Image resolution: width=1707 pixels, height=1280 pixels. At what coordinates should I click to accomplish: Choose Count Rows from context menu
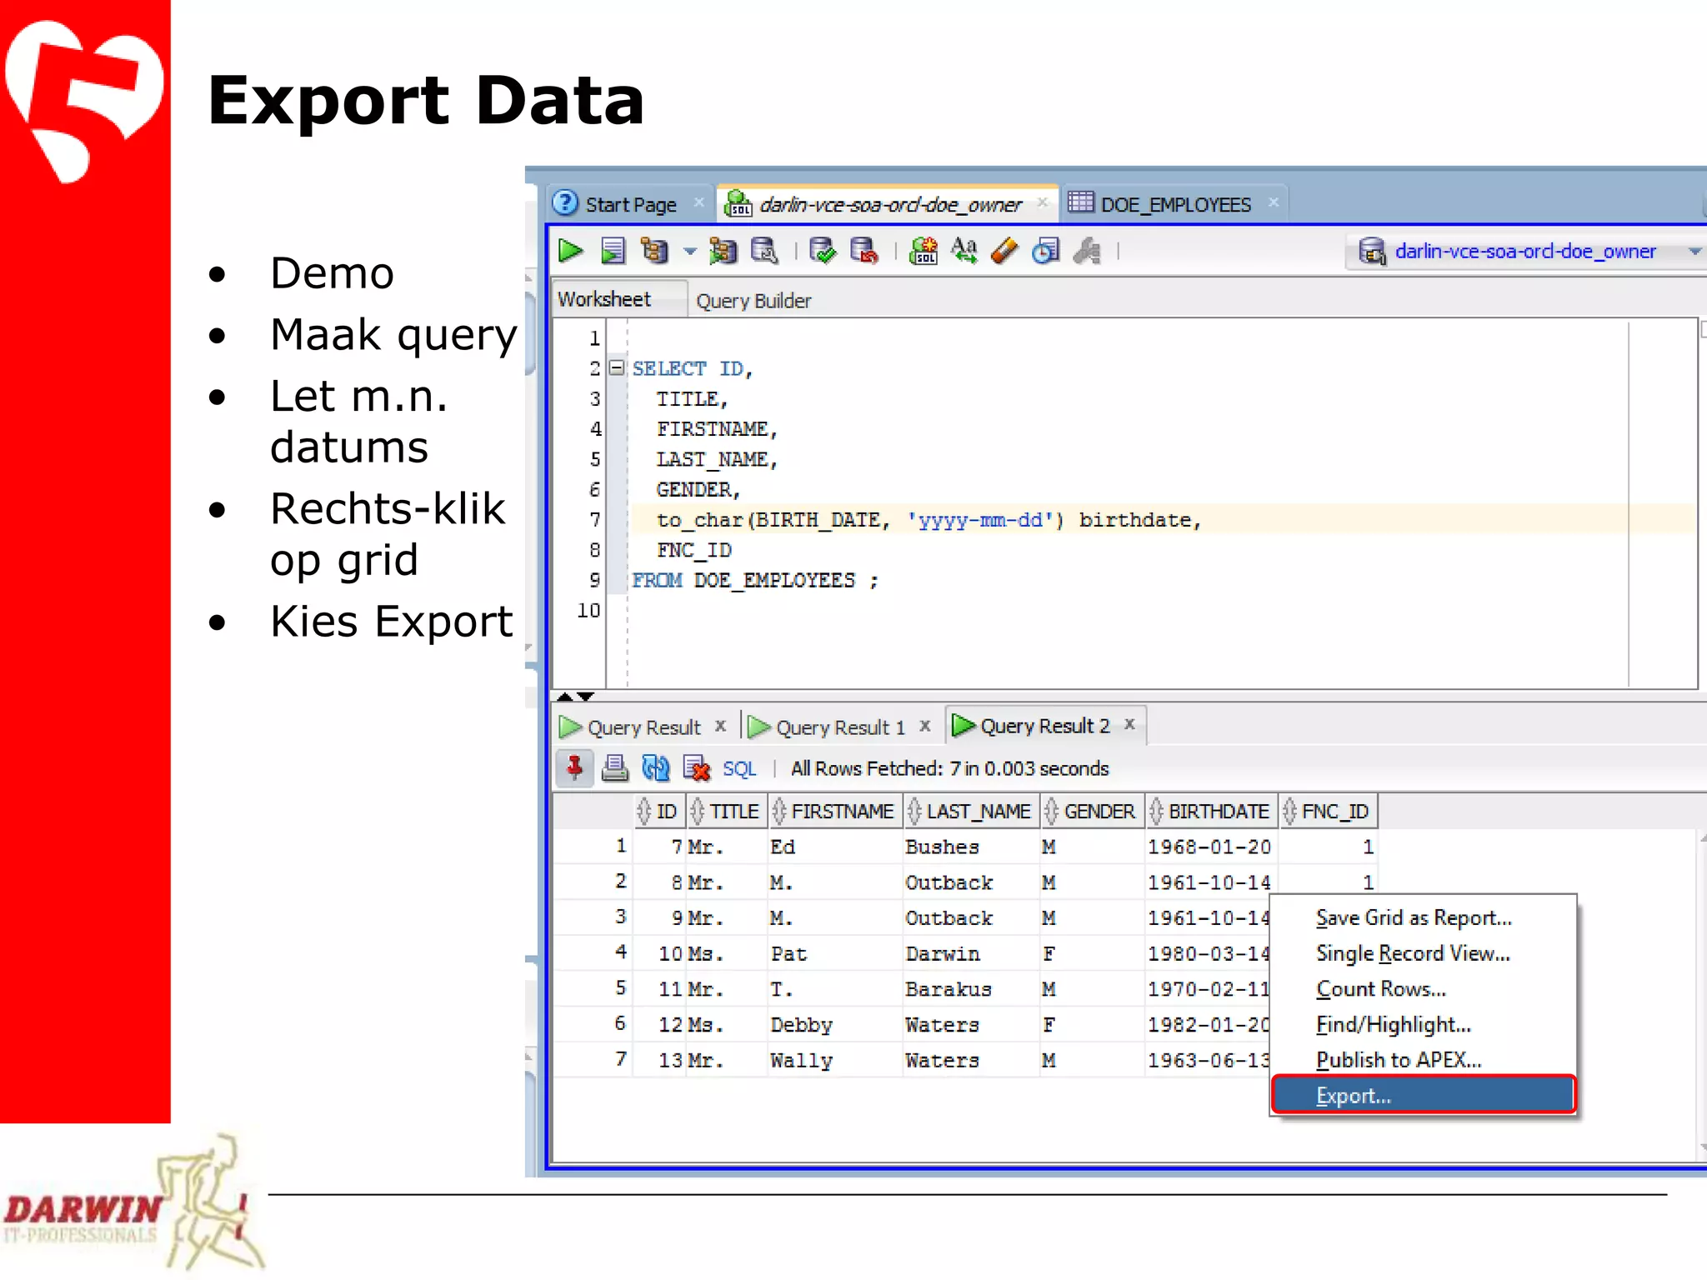point(1424,989)
